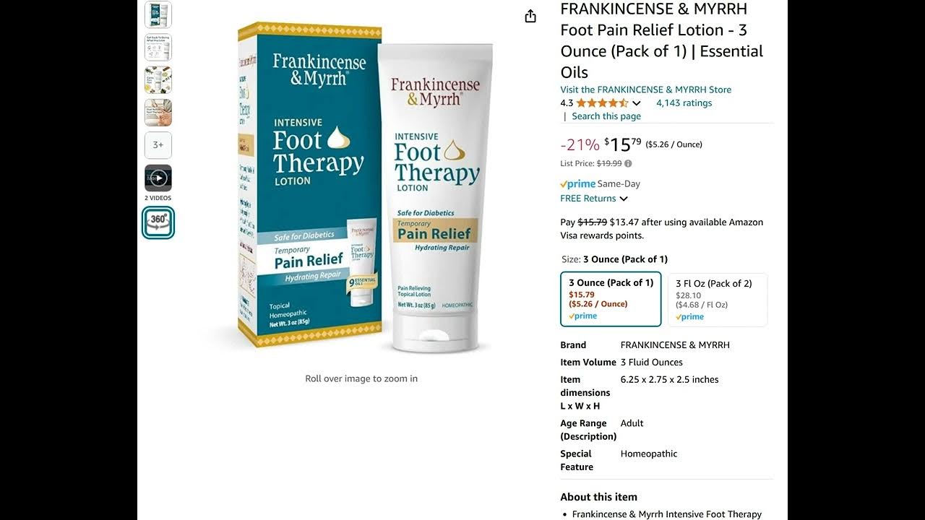Open the 4,143 ratings link

click(684, 103)
